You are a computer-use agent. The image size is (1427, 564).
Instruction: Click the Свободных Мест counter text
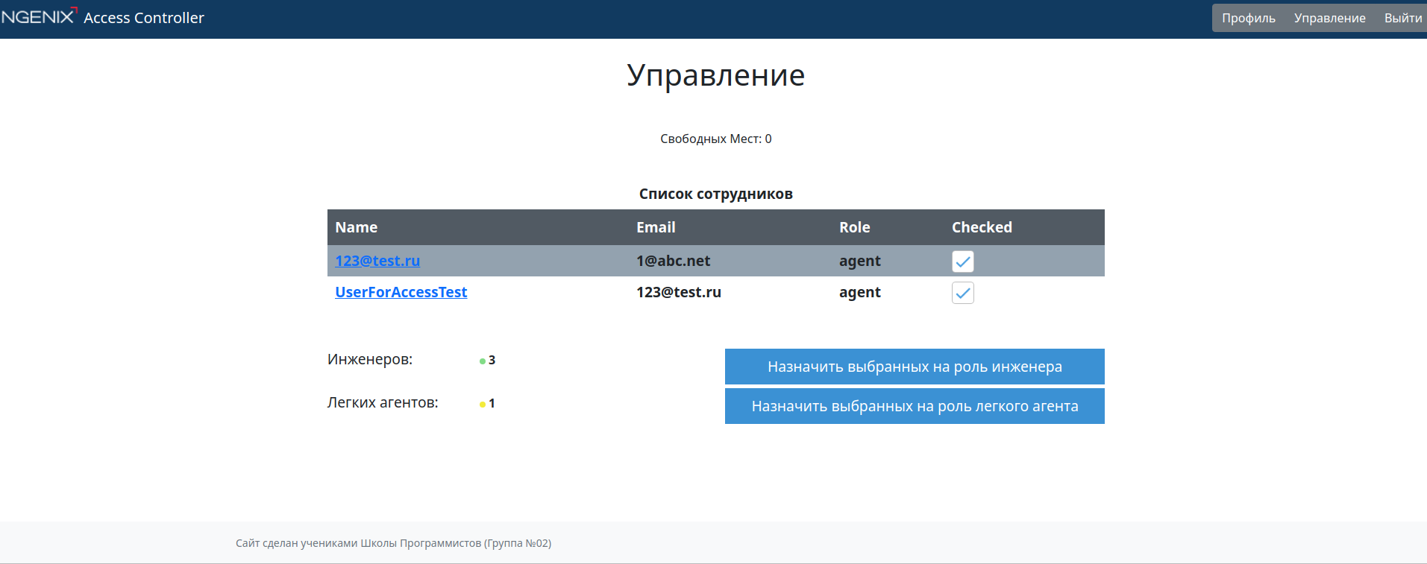point(715,139)
